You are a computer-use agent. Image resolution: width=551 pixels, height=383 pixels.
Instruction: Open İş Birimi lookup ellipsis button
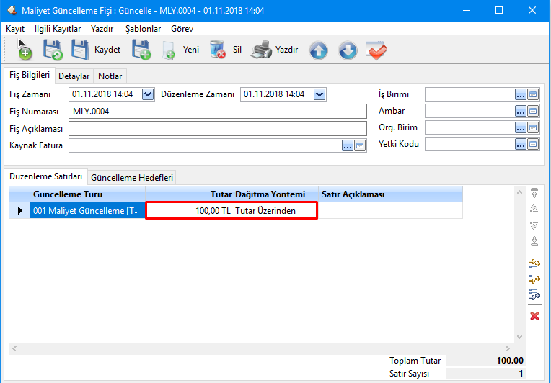(520, 94)
